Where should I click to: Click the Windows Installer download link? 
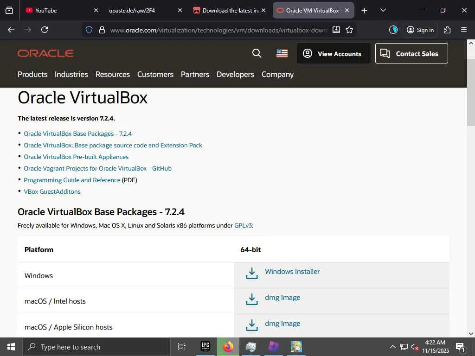point(292,272)
